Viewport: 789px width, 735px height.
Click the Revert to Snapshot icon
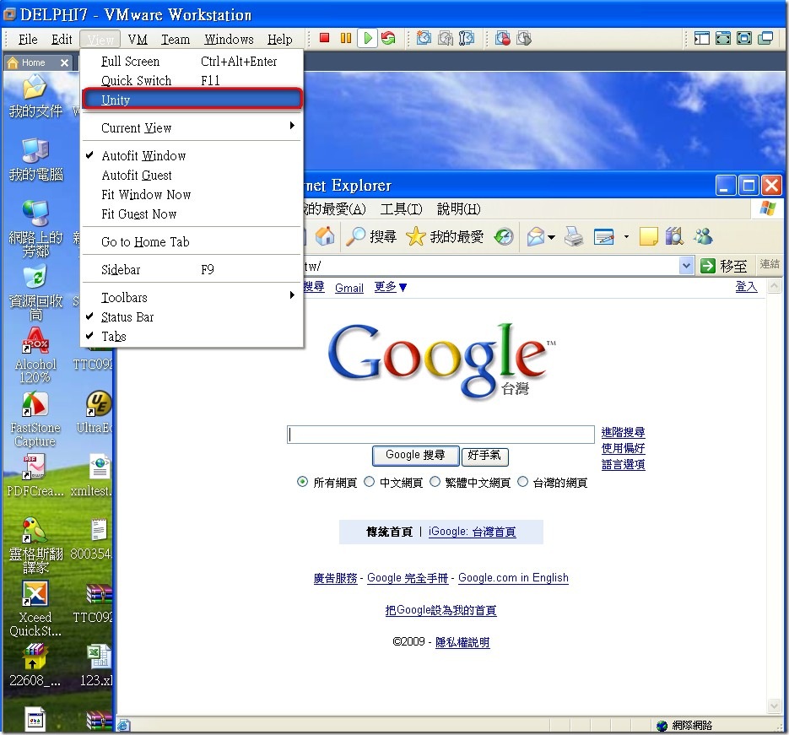pos(446,38)
